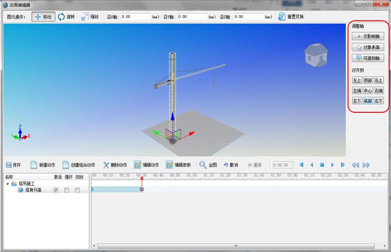Click the rewind double-arrow button

tap(356, 165)
